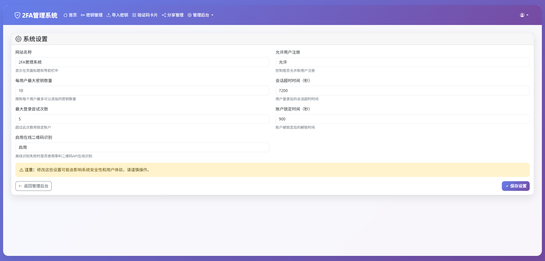Click the 保存设置 button

click(x=515, y=186)
